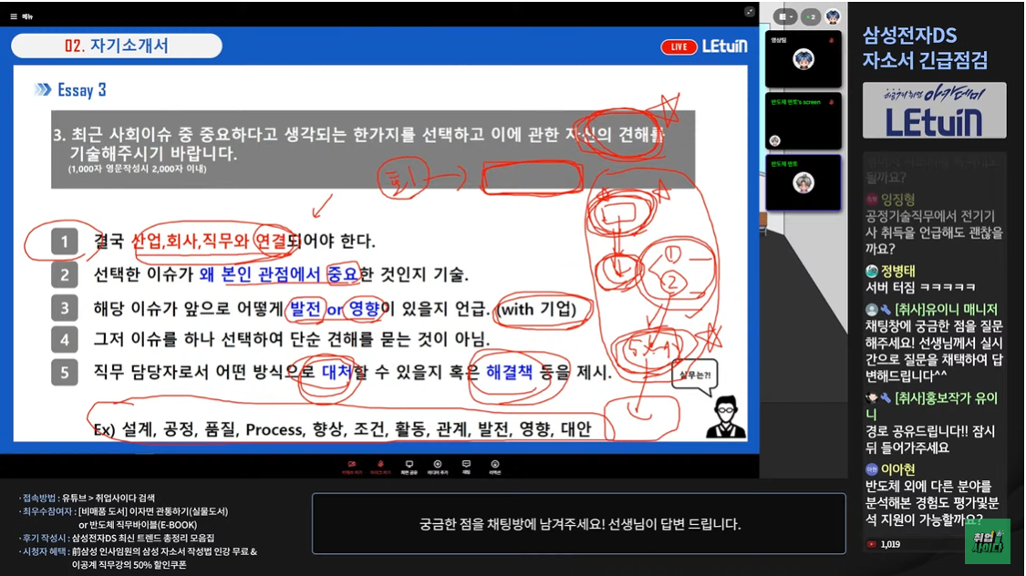Click the screen share icon
Viewport: 1026px width, 576px height.
tap(409, 465)
